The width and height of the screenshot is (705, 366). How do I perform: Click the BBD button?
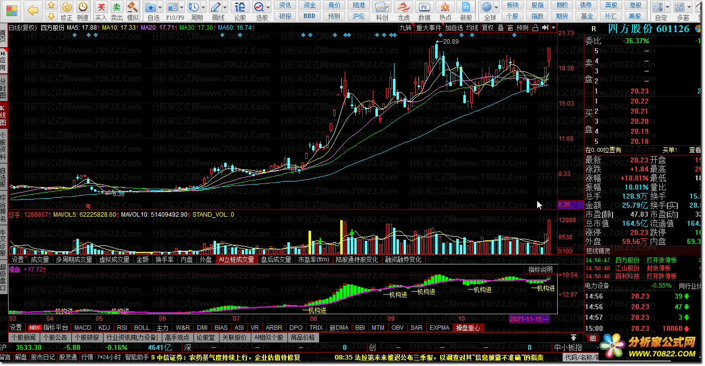coord(310,16)
